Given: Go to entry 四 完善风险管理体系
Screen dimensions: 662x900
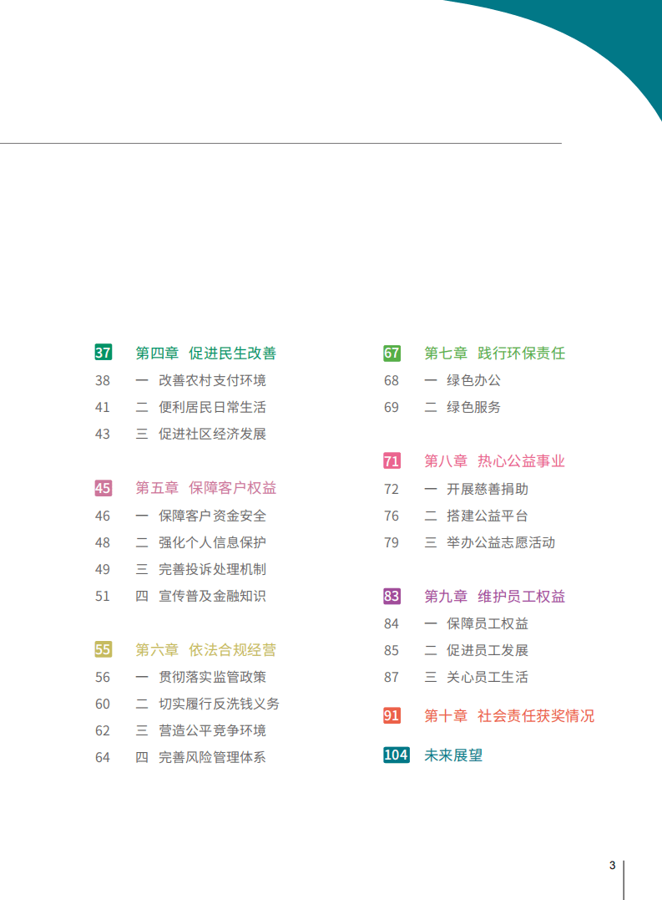Looking at the screenshot, I should (200, 758).
